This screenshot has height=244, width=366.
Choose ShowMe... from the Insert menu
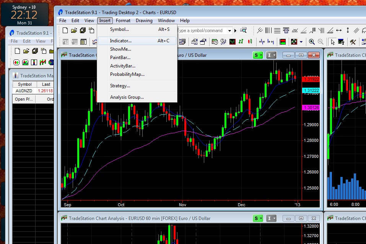(x=137, y=49)
